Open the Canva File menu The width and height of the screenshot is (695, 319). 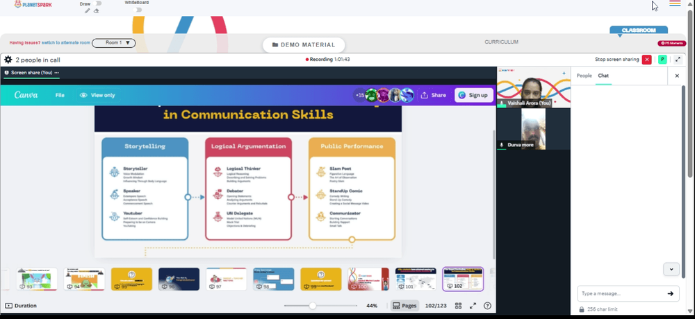pyautogui.click(x=60, y=95)
